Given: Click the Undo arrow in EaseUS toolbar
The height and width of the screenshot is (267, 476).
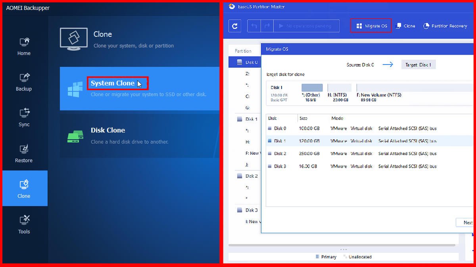Looking at the screenshot, I should (x=255, y=25).
